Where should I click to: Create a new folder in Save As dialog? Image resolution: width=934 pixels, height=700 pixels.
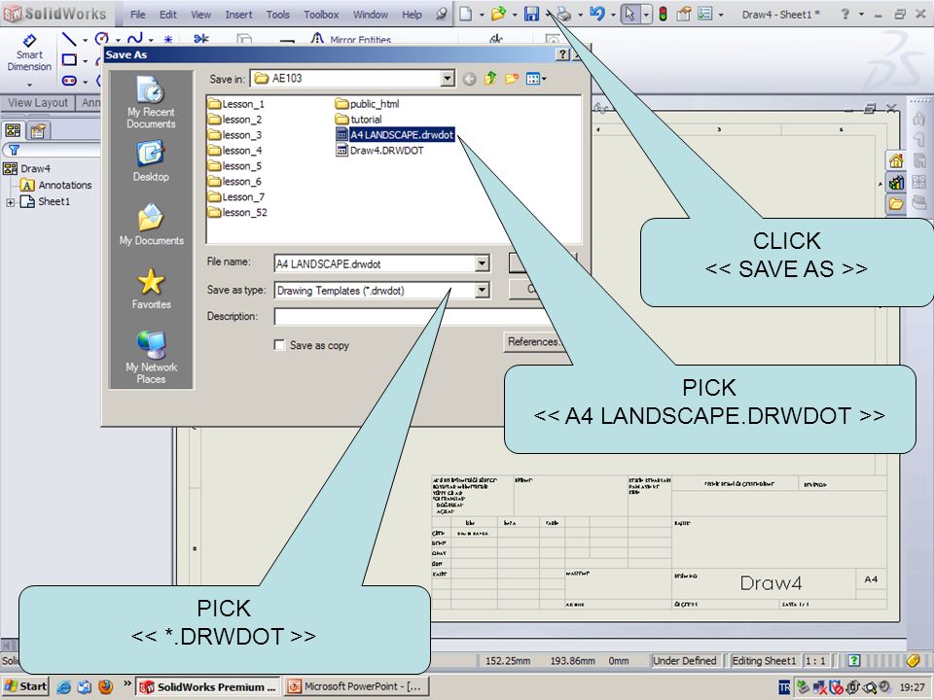point(511,78)
